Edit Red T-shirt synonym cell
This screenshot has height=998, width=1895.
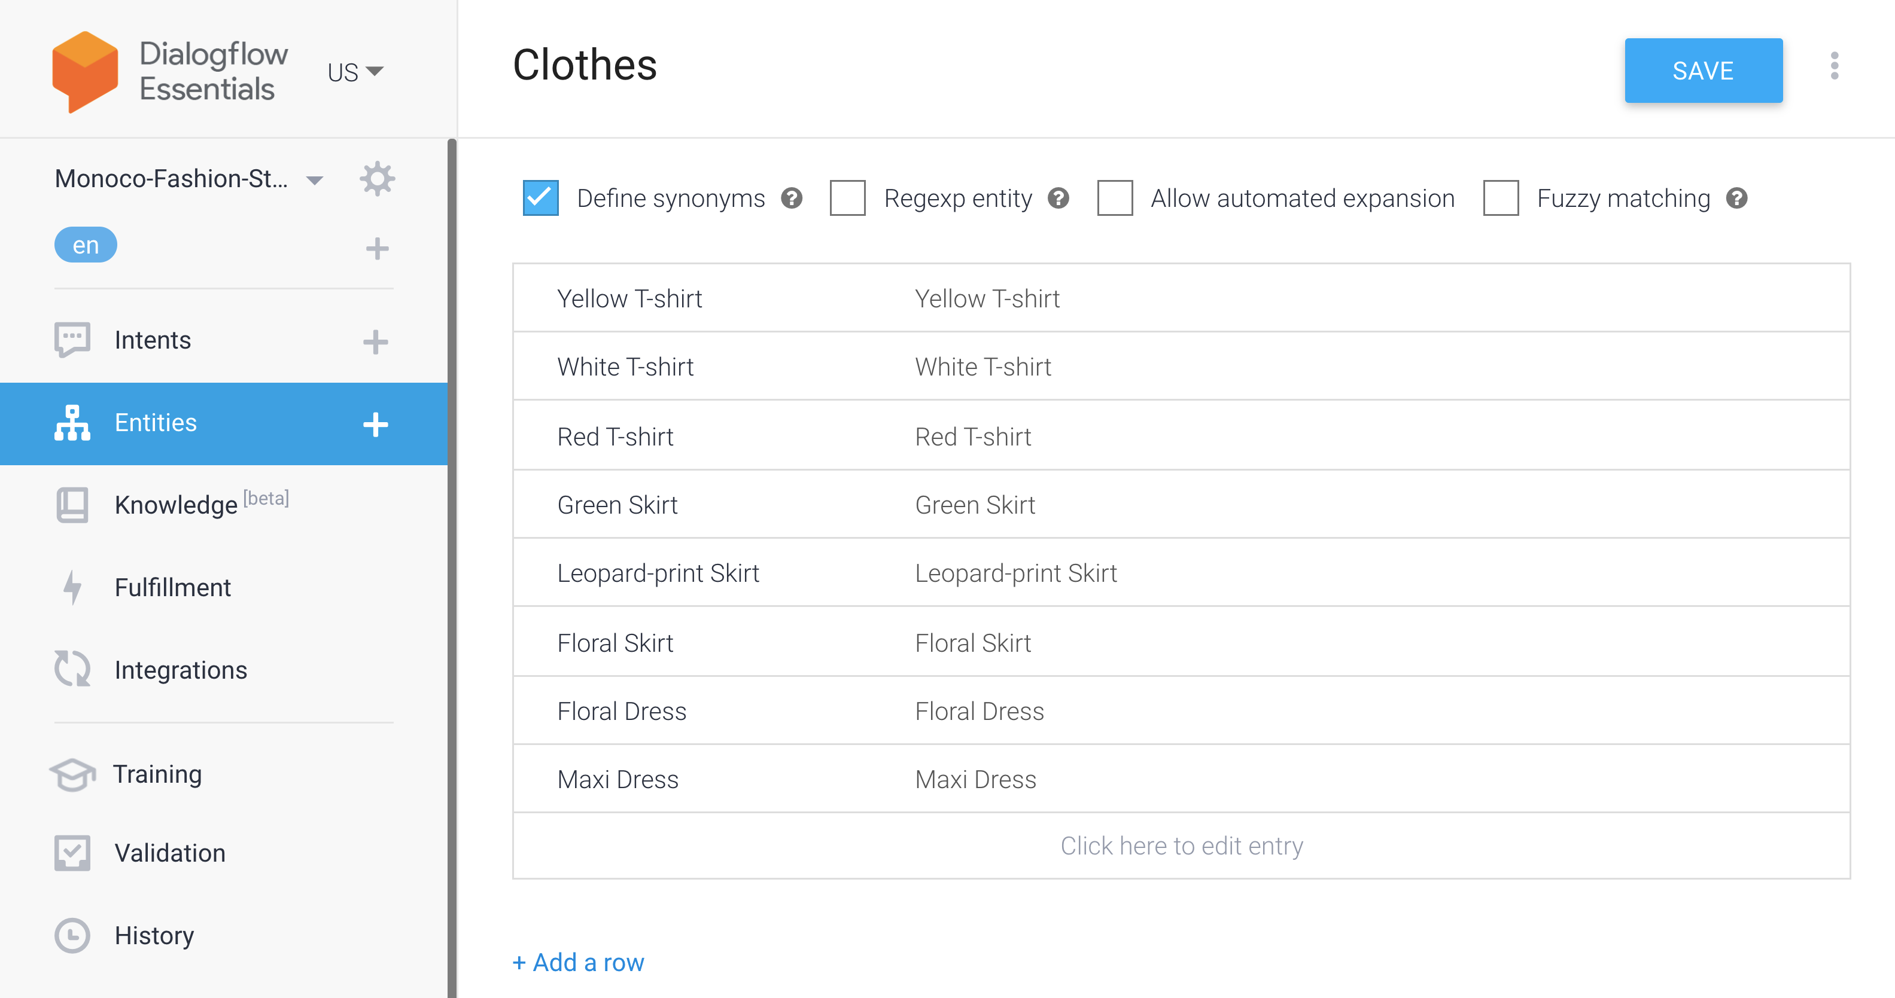tap(972, 437)
